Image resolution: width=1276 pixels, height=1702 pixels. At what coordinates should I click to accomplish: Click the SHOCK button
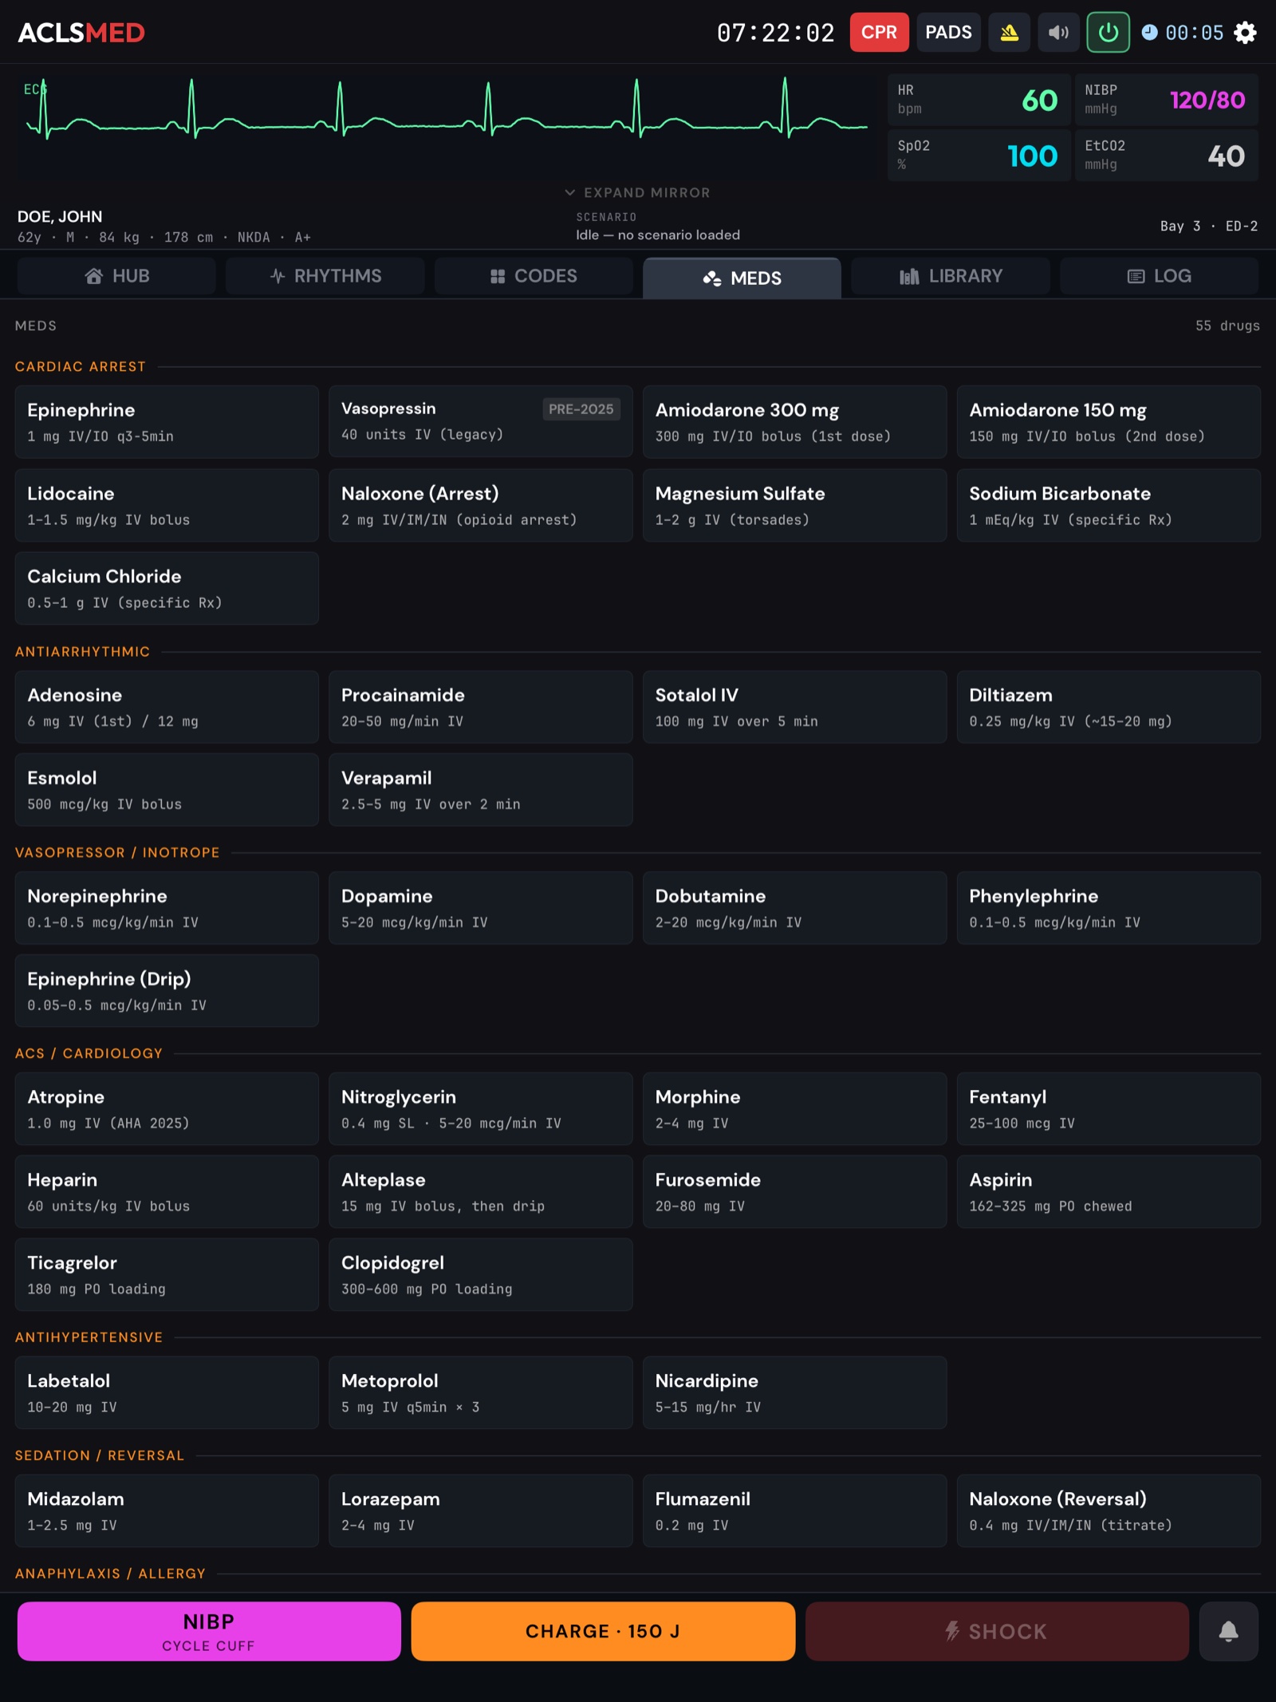pyautogui.click(x=997, y=1631)
